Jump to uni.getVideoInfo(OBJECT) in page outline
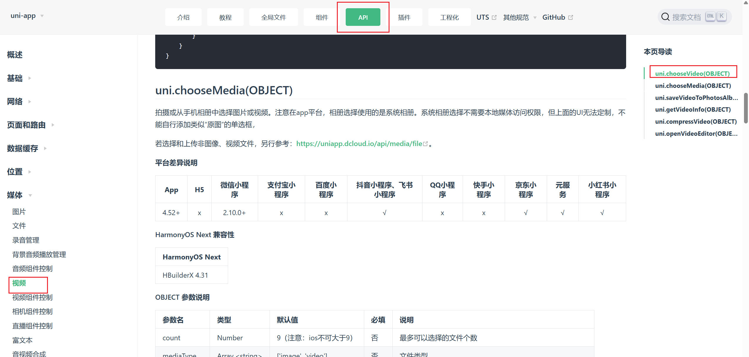The height and width of the screenshot is (357, 749). [693, 110]
